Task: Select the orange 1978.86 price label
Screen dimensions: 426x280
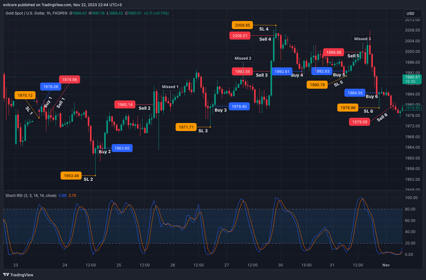Action: 348,108
